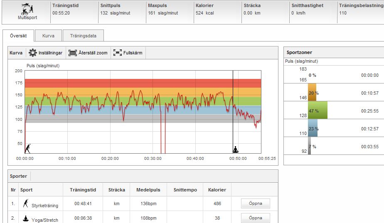Select the Översikt tab

(18, 36)
